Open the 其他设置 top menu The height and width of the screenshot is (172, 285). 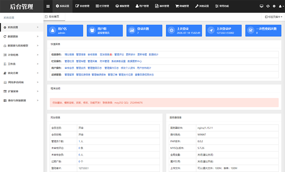pyautogui.click(x=202, y=6)
